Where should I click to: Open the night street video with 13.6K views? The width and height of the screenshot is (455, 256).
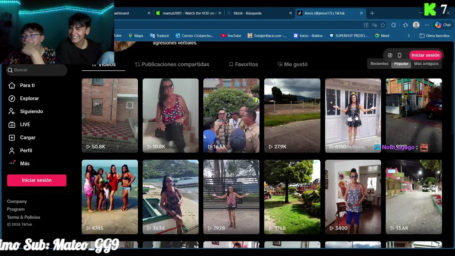pyautogui.click(x=414, y=197)
